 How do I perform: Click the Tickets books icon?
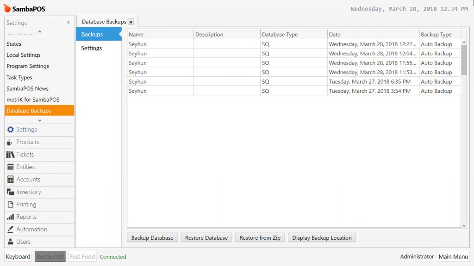(10, 154)
